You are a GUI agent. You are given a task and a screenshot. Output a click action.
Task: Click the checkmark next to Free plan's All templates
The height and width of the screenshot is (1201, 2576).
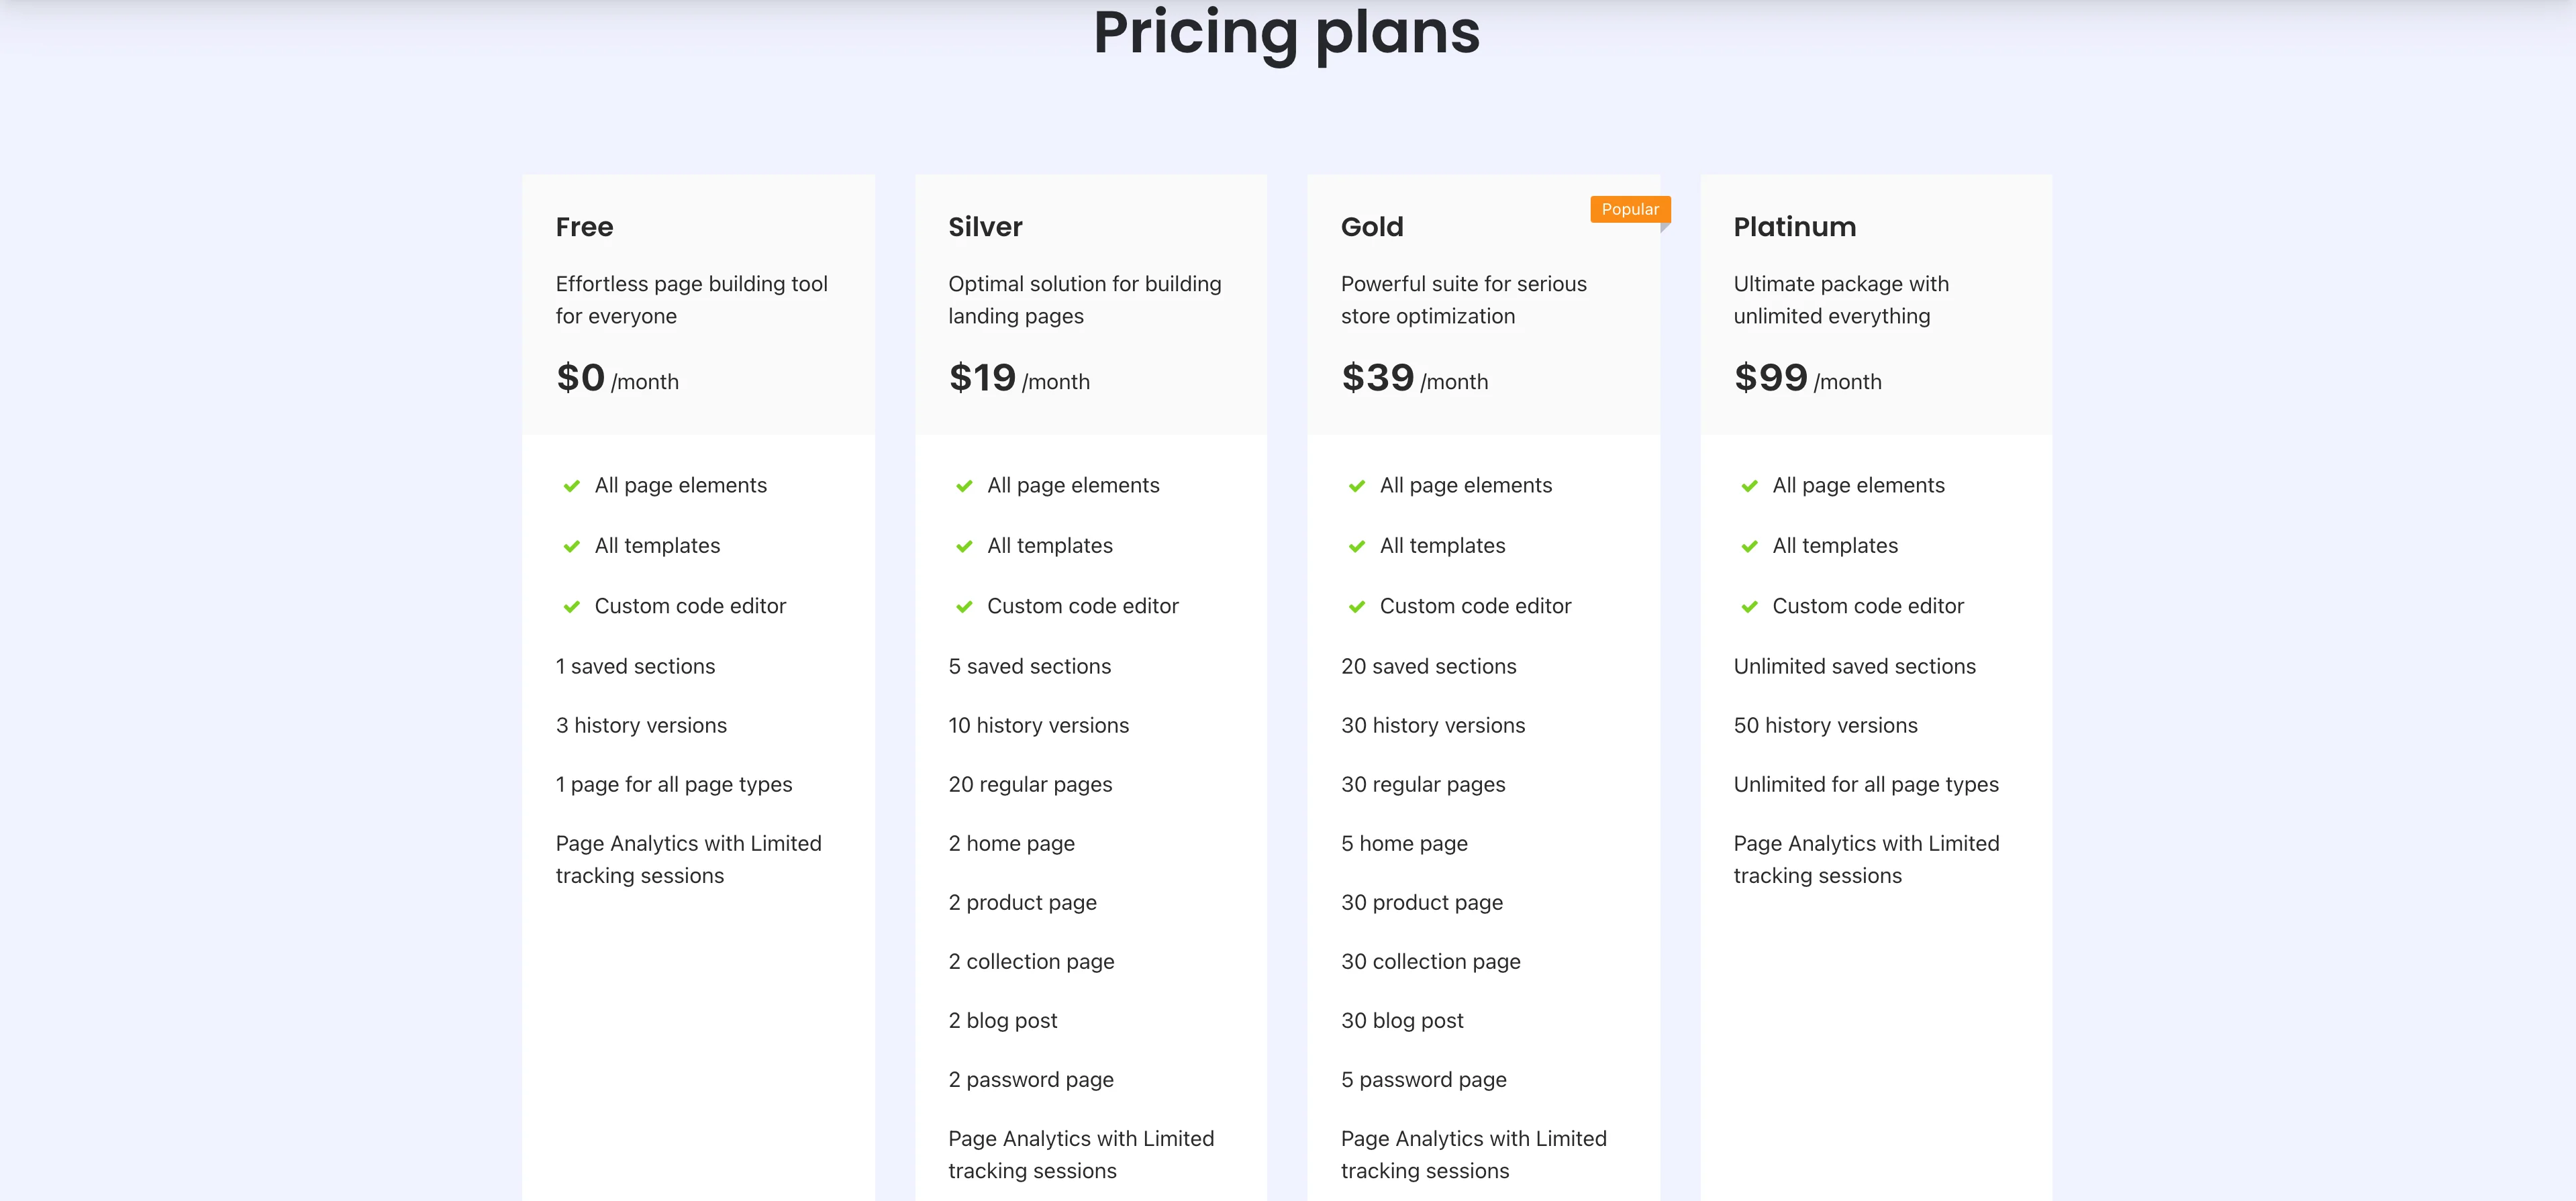(572, 546)
